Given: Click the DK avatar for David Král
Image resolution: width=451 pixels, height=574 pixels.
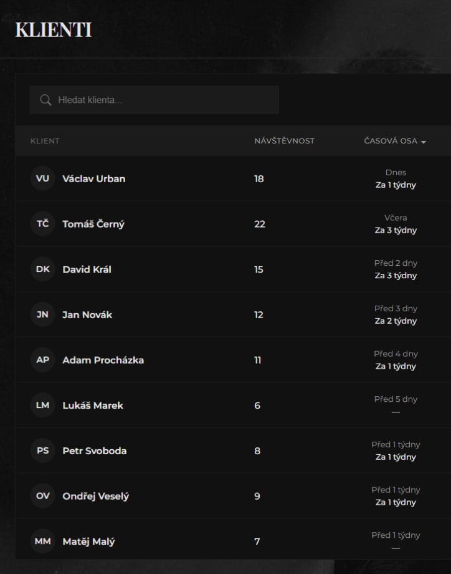Looking at the screenshot, I should (x=42, y=270).
